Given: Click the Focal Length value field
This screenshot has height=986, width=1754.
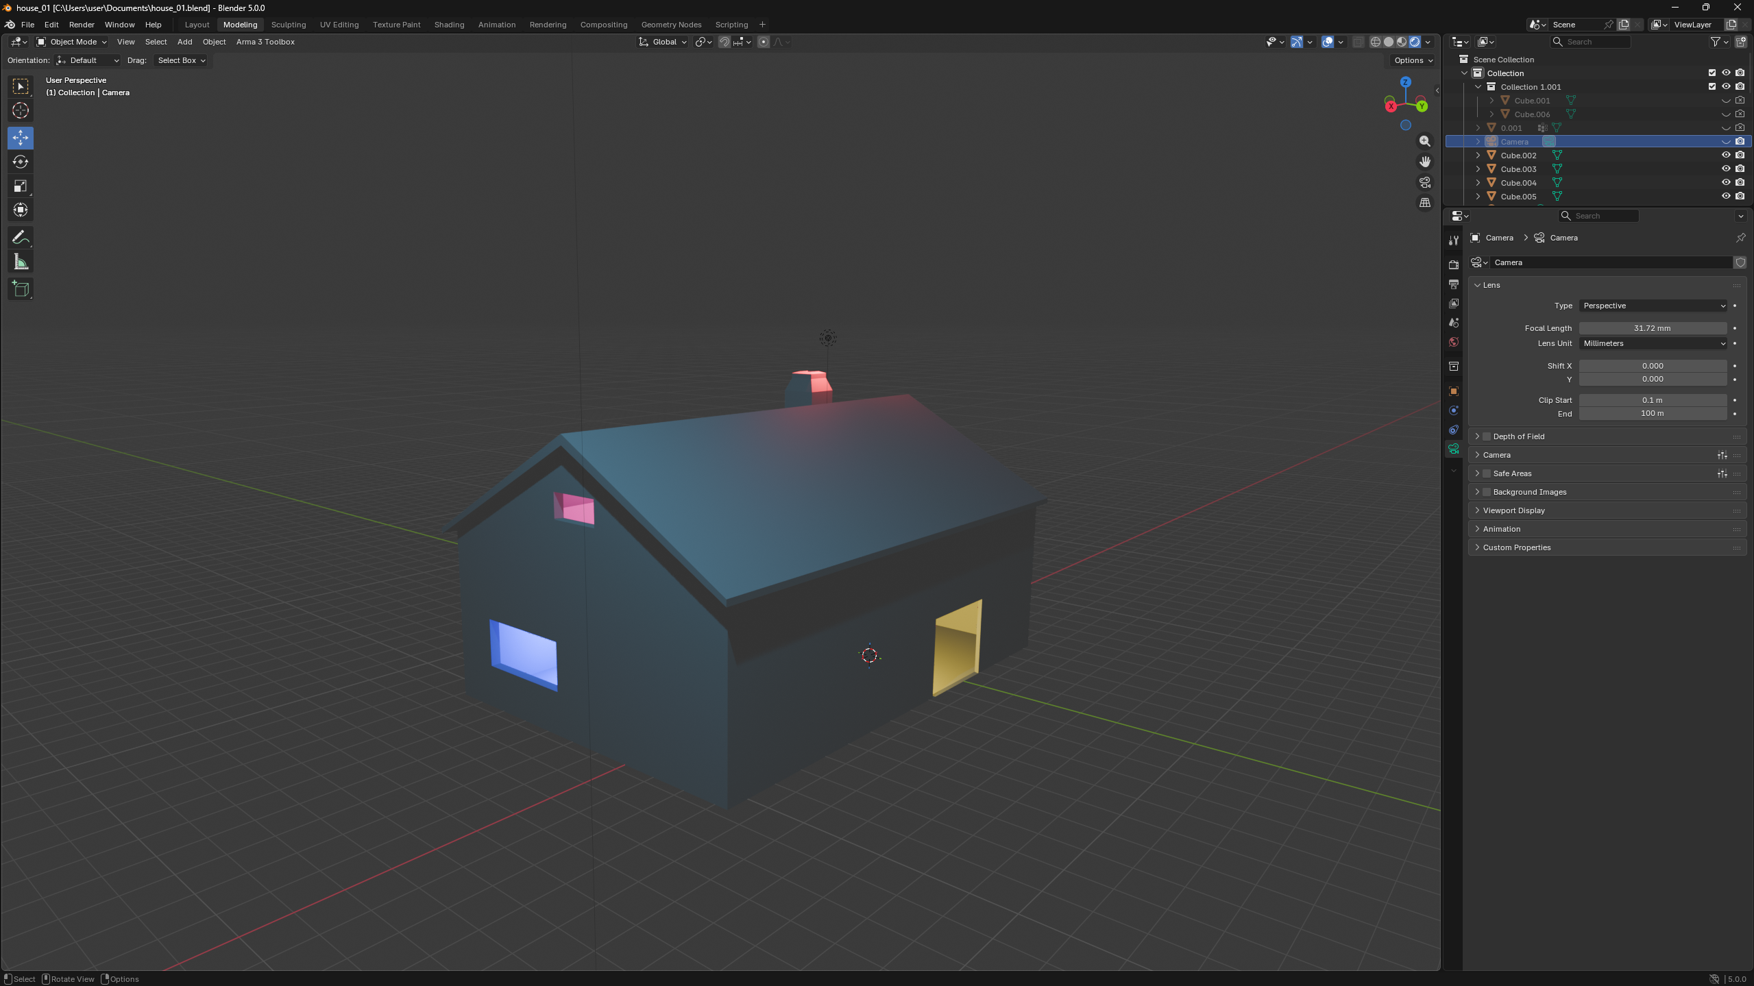Looking at the screenshot, I should click(1652, 328).
